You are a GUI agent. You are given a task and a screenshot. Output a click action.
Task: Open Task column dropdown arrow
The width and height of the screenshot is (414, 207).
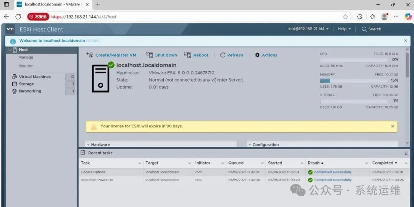[x=140, y=163]
